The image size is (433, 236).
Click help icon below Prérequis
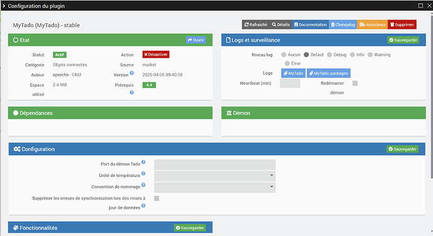[132, 93]
